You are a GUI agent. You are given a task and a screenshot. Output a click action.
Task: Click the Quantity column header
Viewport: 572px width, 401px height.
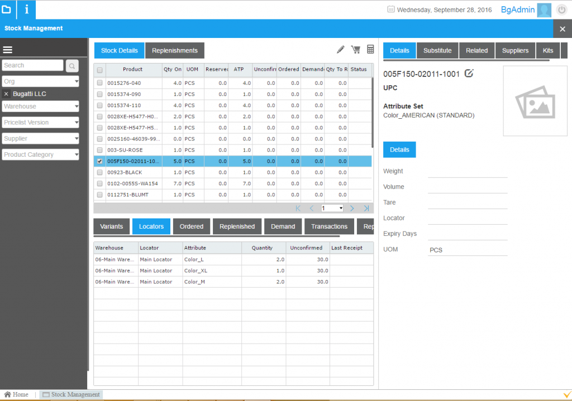click(x=263, y=248)
